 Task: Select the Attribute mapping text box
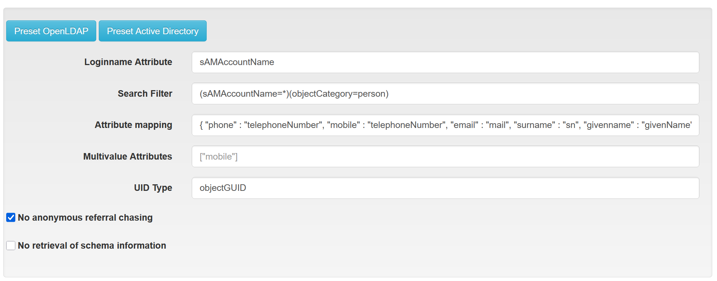coord(445,125)
